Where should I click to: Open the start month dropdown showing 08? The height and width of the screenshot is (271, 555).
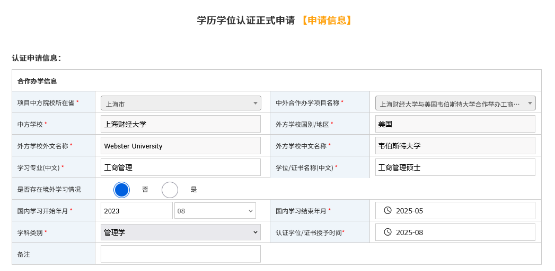coord(215,211)
